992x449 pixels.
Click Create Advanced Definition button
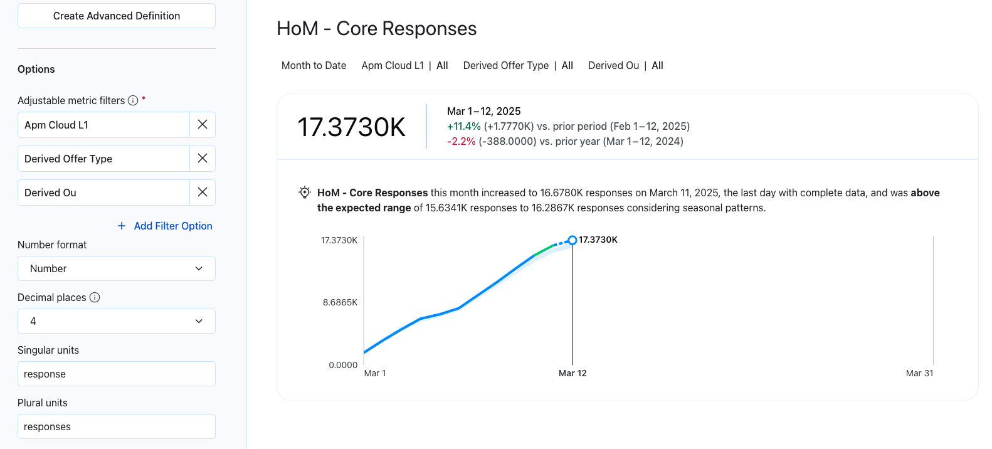coord(117,16)
